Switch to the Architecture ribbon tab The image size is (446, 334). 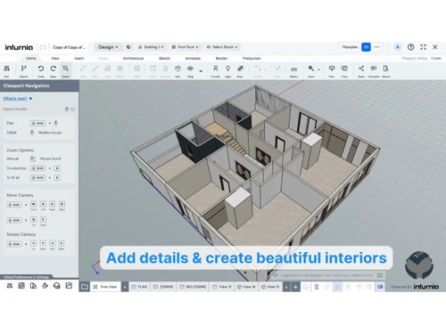[133, 58]
